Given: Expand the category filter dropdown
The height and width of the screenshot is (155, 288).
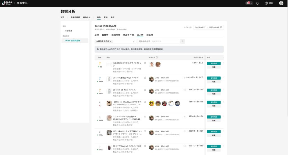Looking at the screenshot, I should pos(134,41).
